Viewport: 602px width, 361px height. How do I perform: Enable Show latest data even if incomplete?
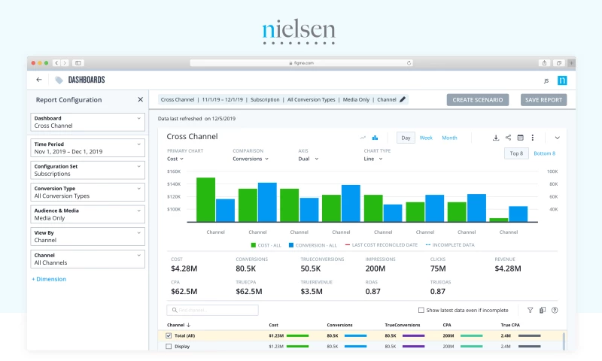[421, 310]
